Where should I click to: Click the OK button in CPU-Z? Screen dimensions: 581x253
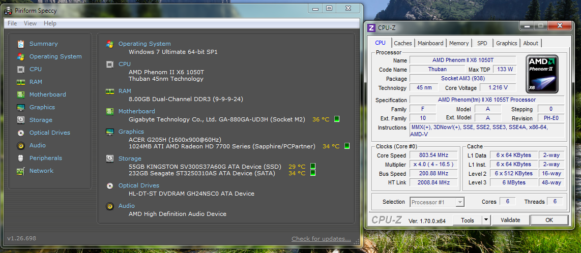tap(549, 220)
